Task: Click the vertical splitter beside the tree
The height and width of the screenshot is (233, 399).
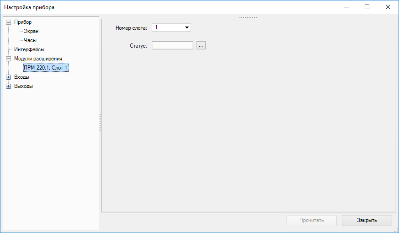Action: coord(100,123)
